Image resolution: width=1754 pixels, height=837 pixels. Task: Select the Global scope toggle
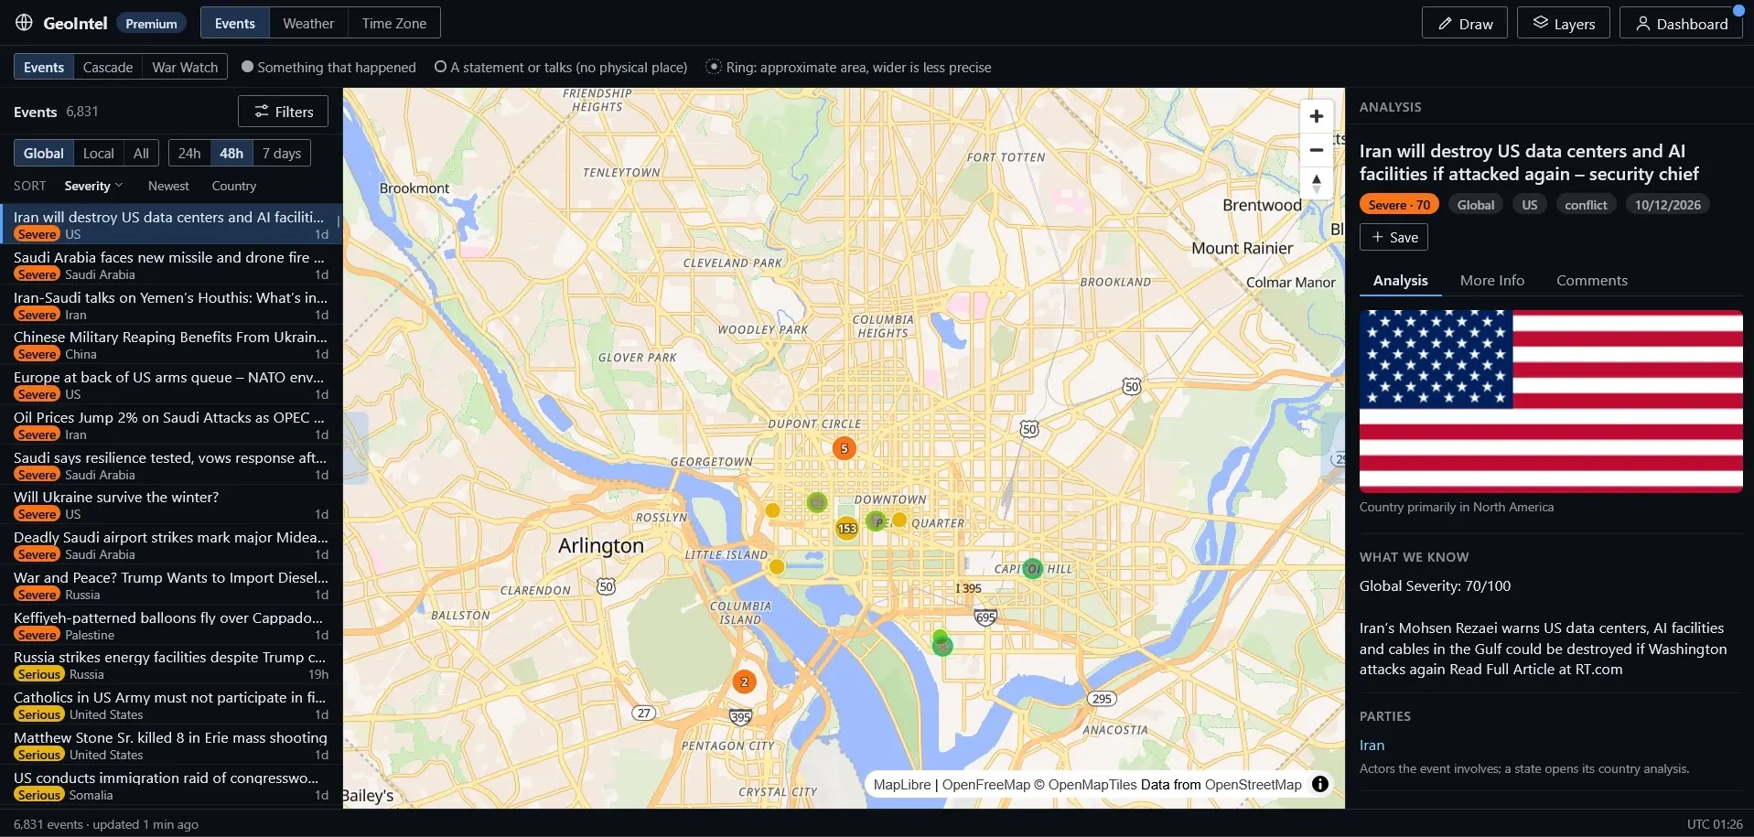click(x=44, y=153)
